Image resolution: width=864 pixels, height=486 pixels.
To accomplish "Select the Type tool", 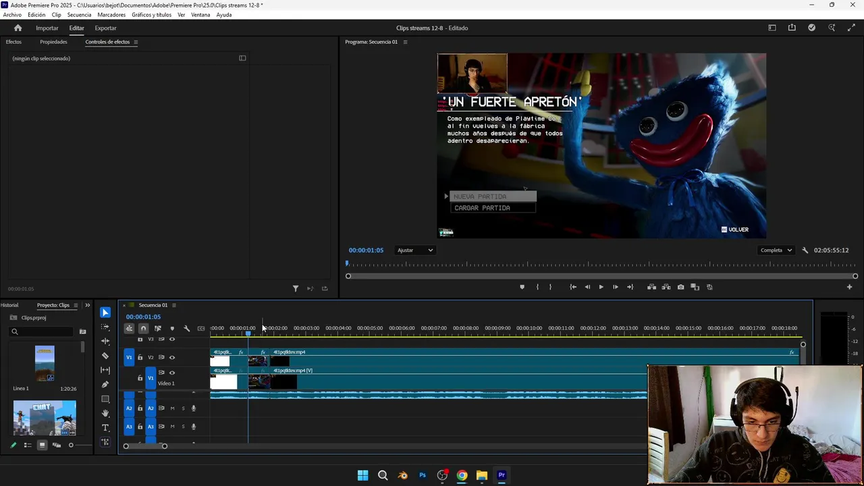I will (105, 428).
